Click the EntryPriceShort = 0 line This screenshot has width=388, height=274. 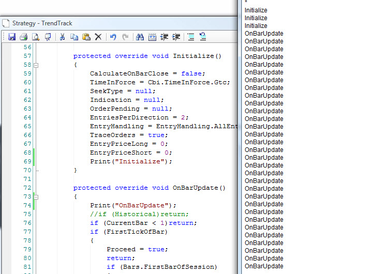131,153
